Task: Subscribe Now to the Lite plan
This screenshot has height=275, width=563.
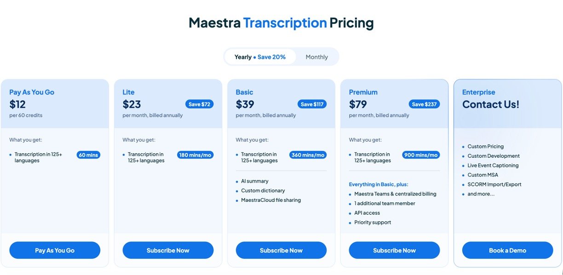Action: click(x=168, y=250)
